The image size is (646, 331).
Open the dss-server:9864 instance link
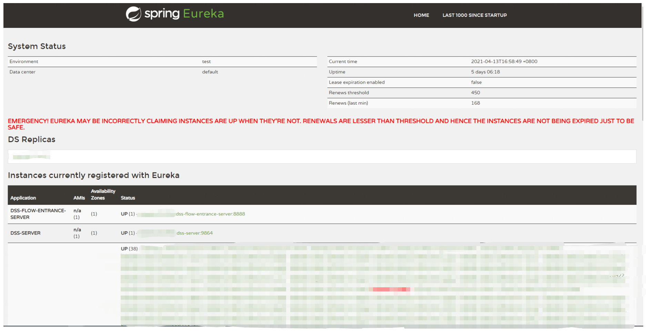click(194, 233)
